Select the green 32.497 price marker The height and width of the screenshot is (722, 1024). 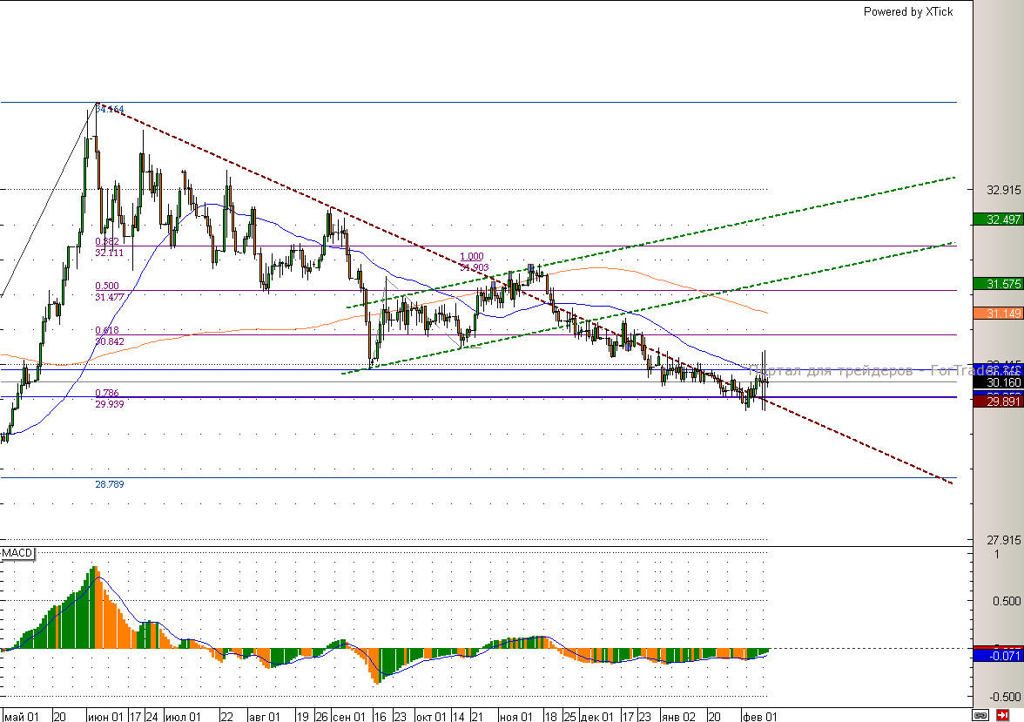(x=998, y=219)
